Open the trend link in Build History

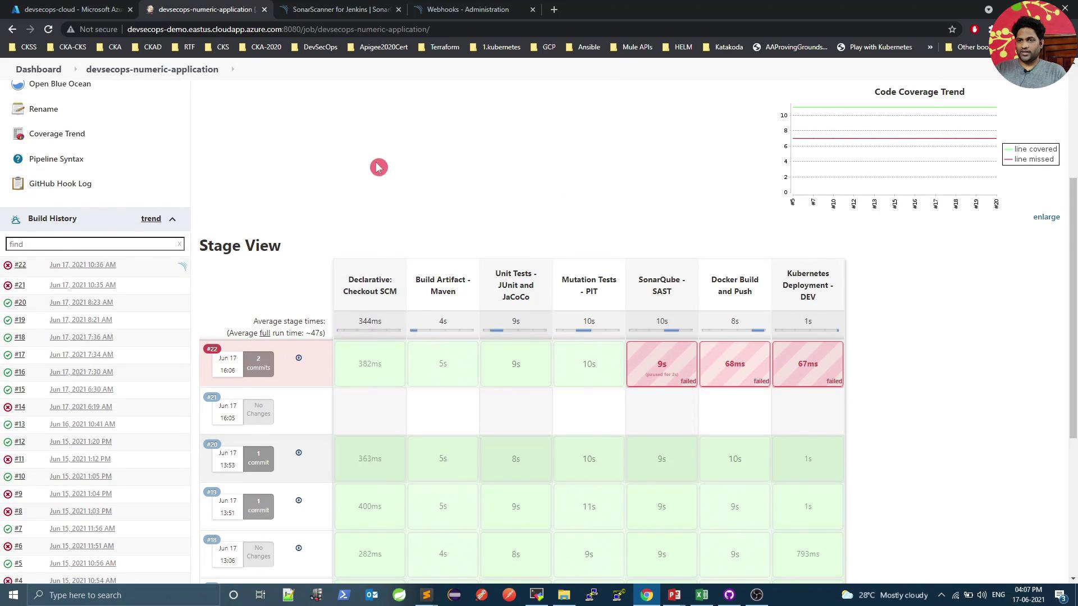point(150,219)
